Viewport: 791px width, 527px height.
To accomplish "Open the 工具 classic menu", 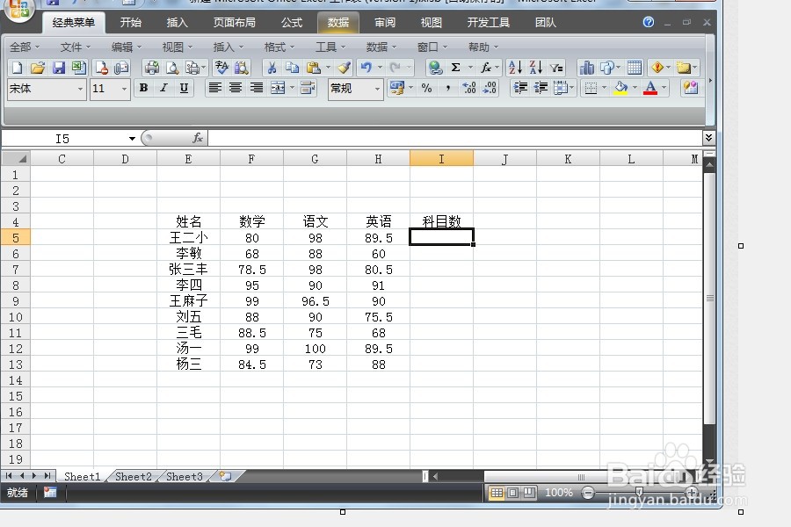I will pyautogui.click(x=325, y=47).
